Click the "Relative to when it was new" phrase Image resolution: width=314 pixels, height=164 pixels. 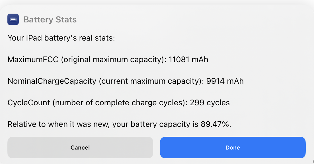58,124
